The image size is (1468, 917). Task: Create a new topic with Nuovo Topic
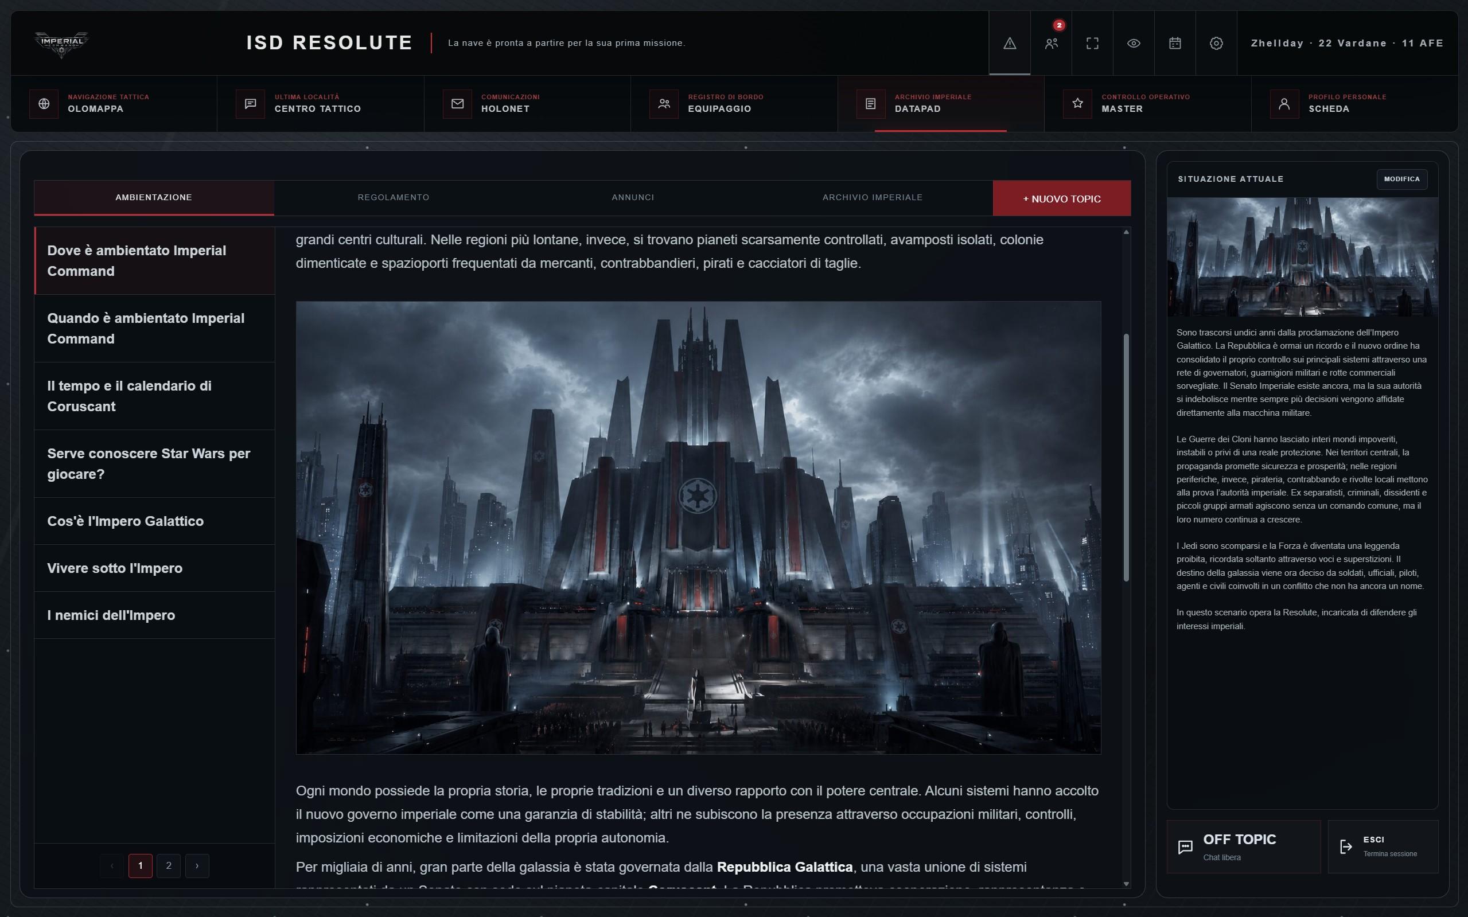1062,198
